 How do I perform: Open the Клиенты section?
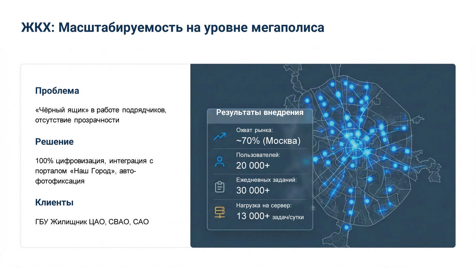(x=54, y=202)
